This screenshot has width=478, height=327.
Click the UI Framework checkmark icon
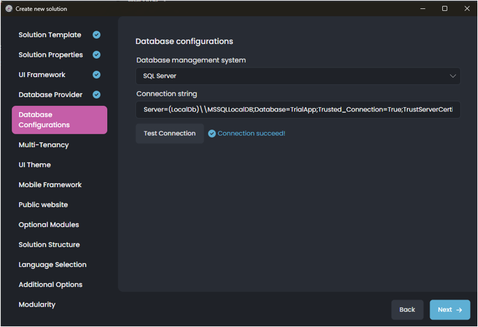point(96,75)
